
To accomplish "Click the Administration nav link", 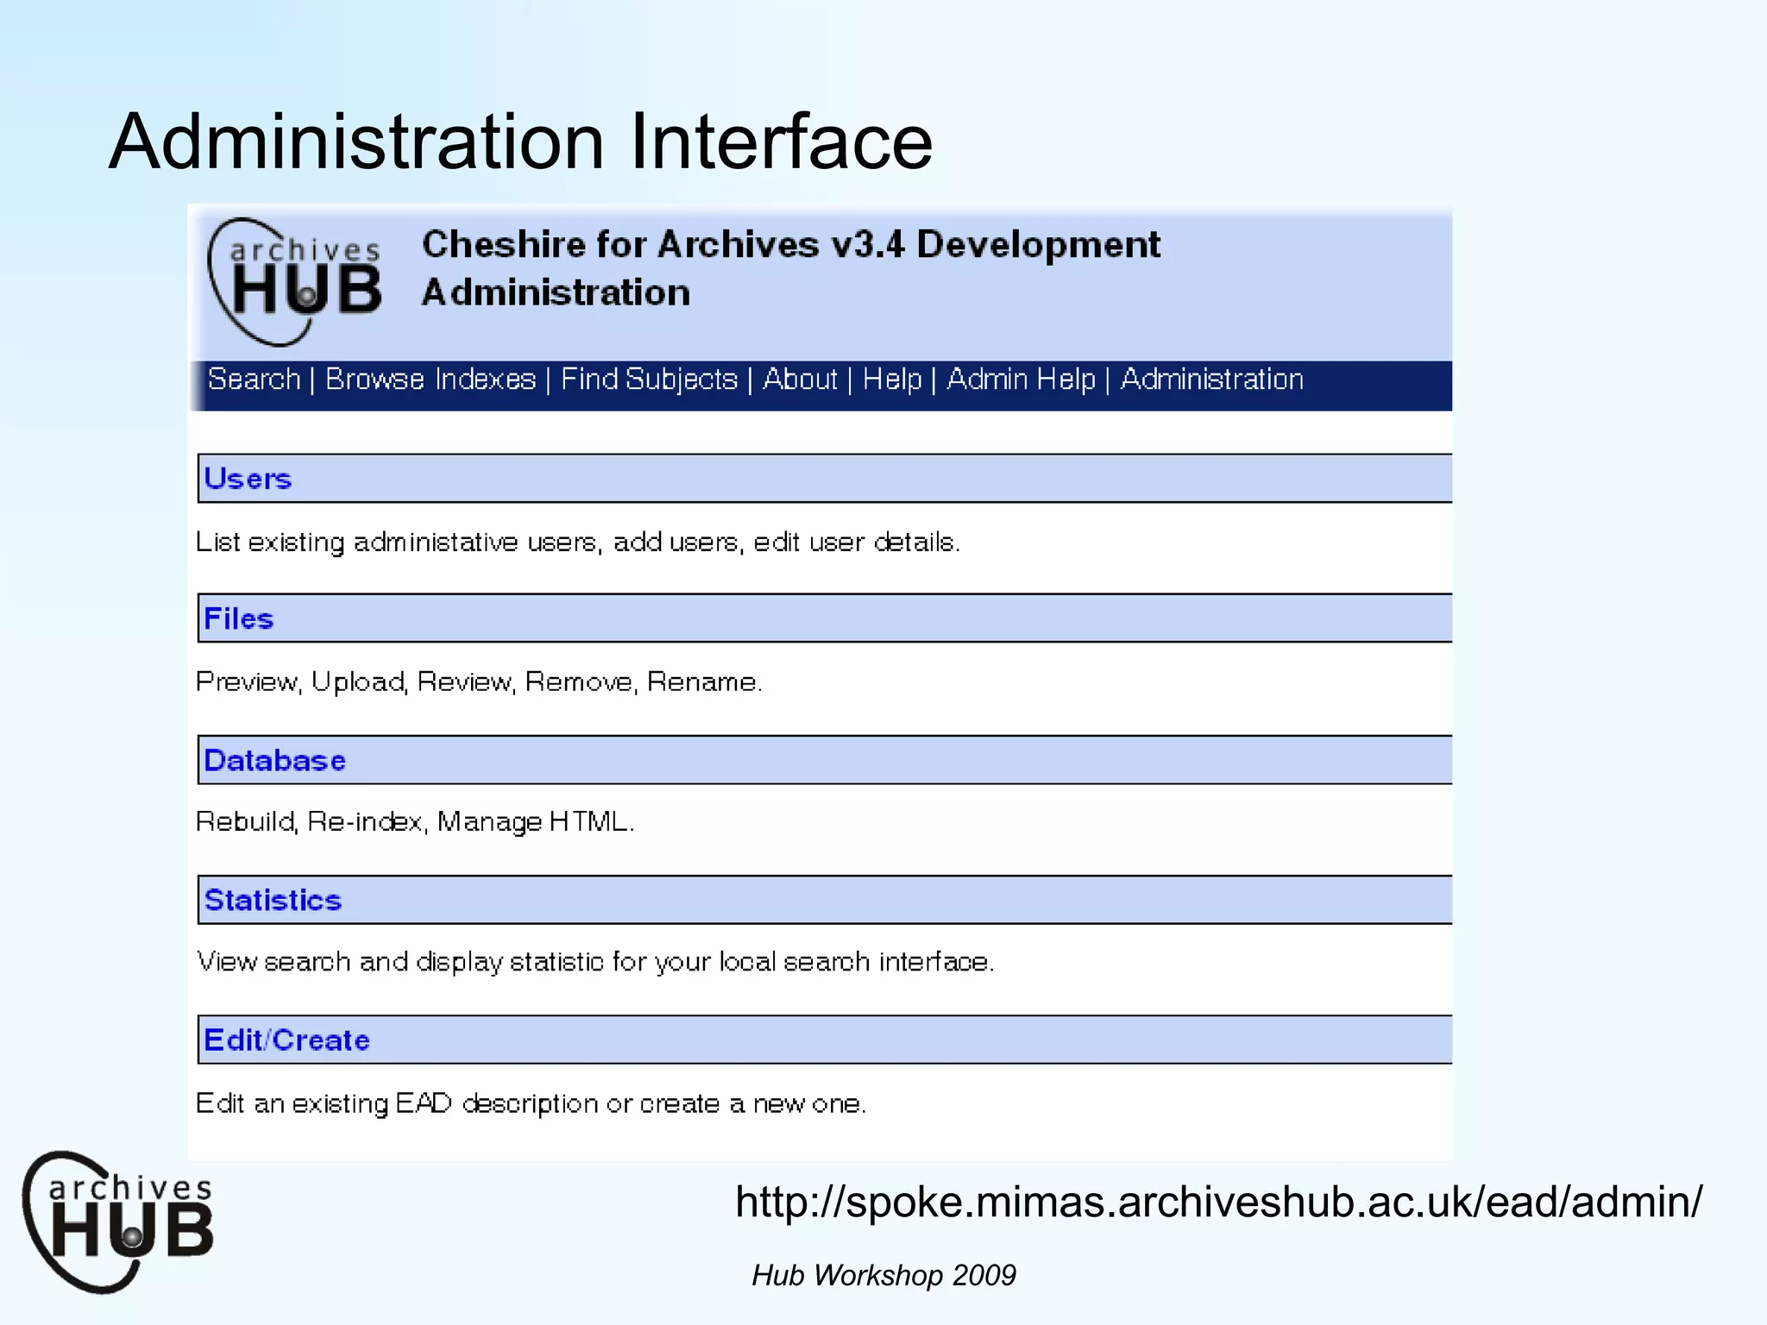I will [x=1211, y=380].
